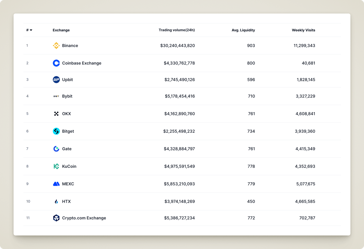Screen dimensions: 364x249
Task: Click the Bybit logo icon
Action: (56, 96)
